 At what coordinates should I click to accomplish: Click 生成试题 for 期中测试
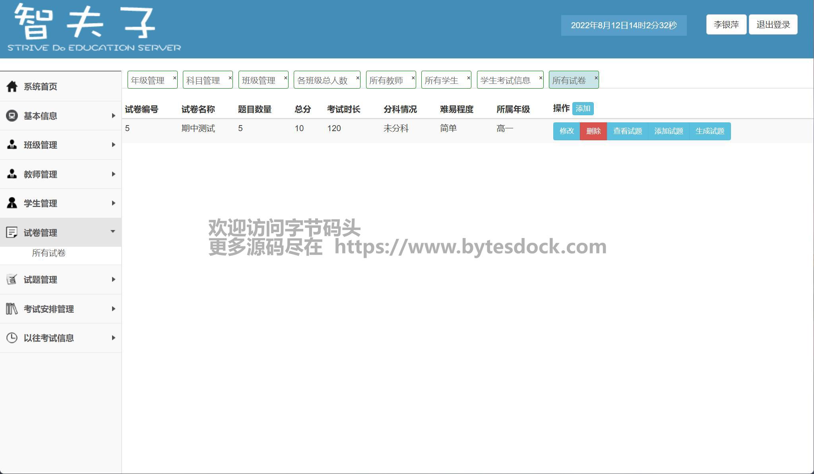coord(709,131)
